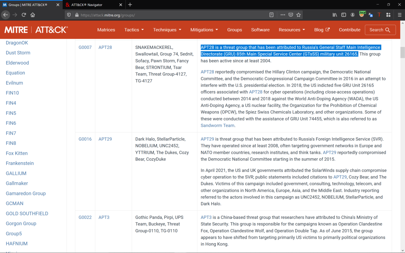
Task: Select Fox Kitten in the sidebar
Action: pos(17,153)
